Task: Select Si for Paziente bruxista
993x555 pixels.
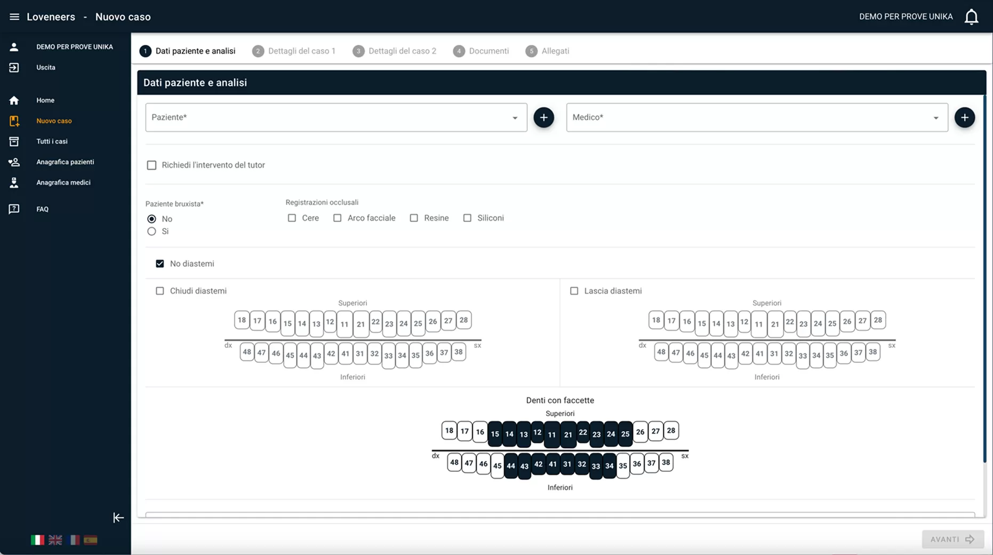Action: (x=152, y=232)
